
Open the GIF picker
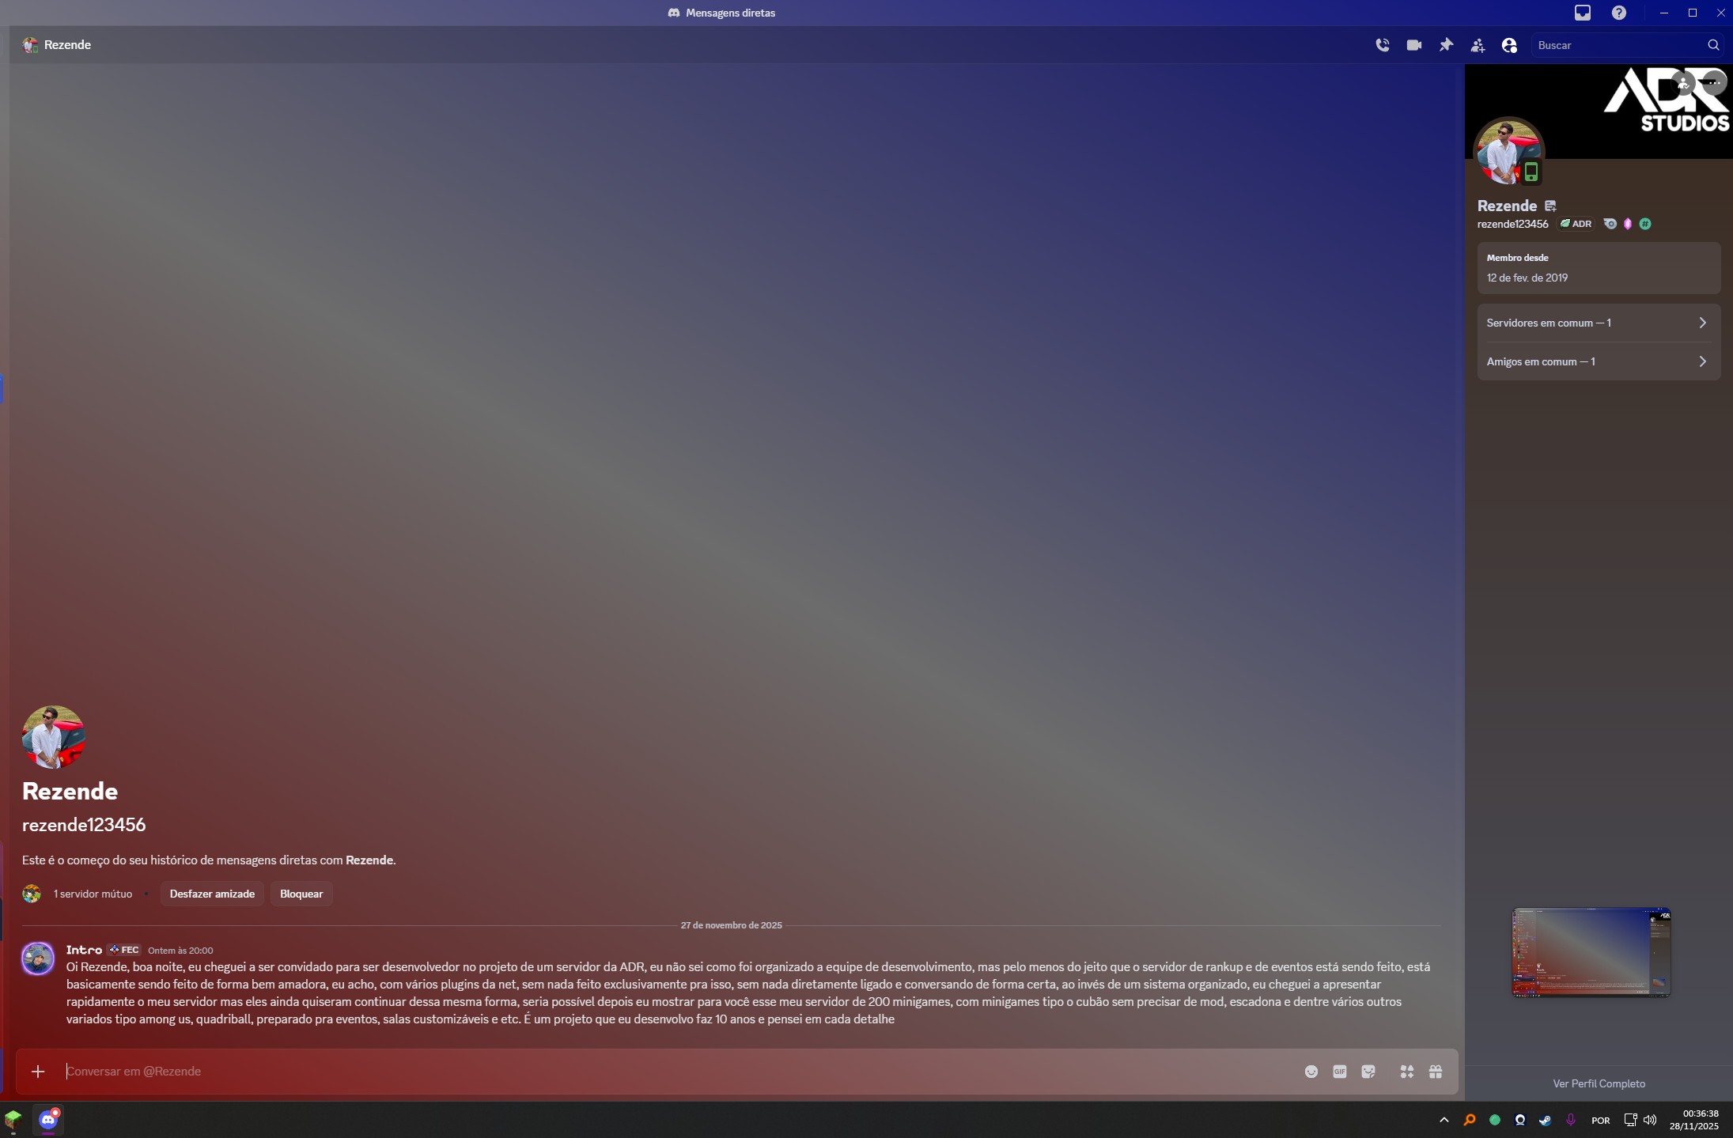[1339, 1072]
